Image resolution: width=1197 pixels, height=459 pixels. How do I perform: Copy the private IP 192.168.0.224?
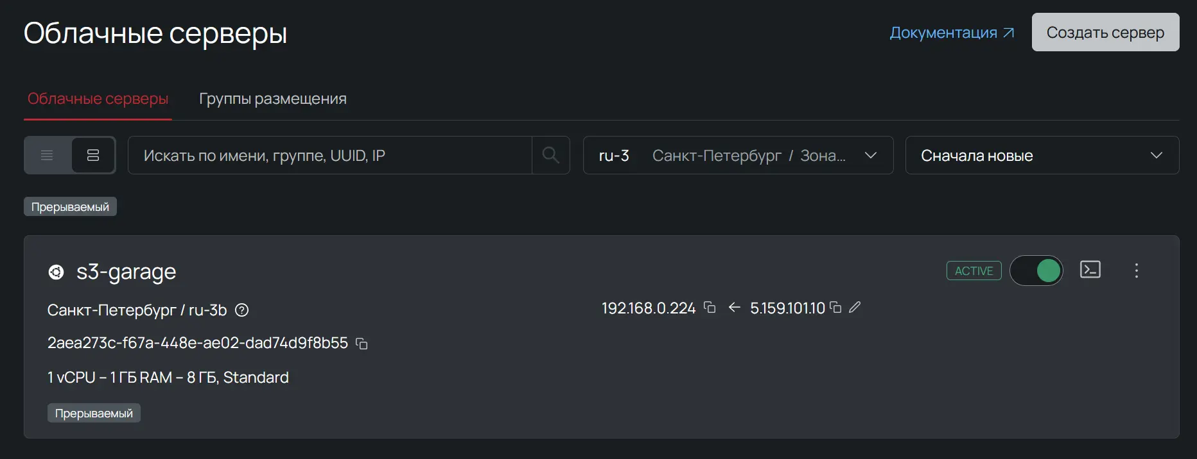pos(710,308)
